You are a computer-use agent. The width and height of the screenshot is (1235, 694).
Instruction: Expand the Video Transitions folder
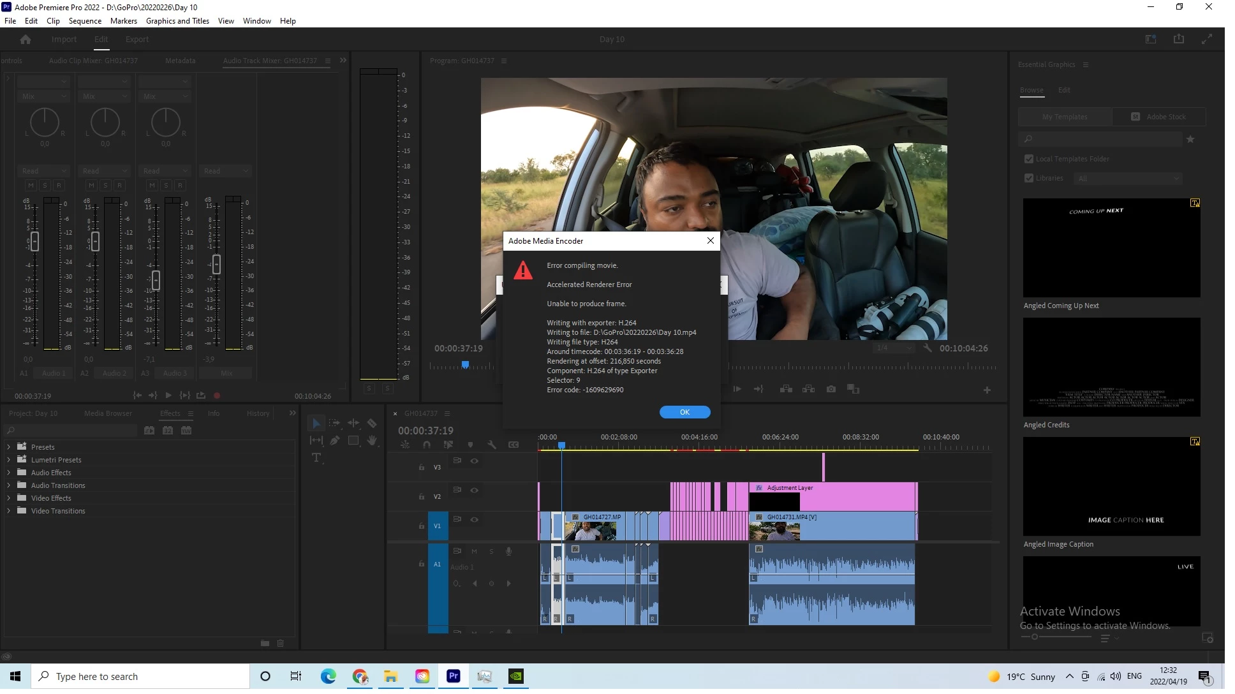(9, 511)
